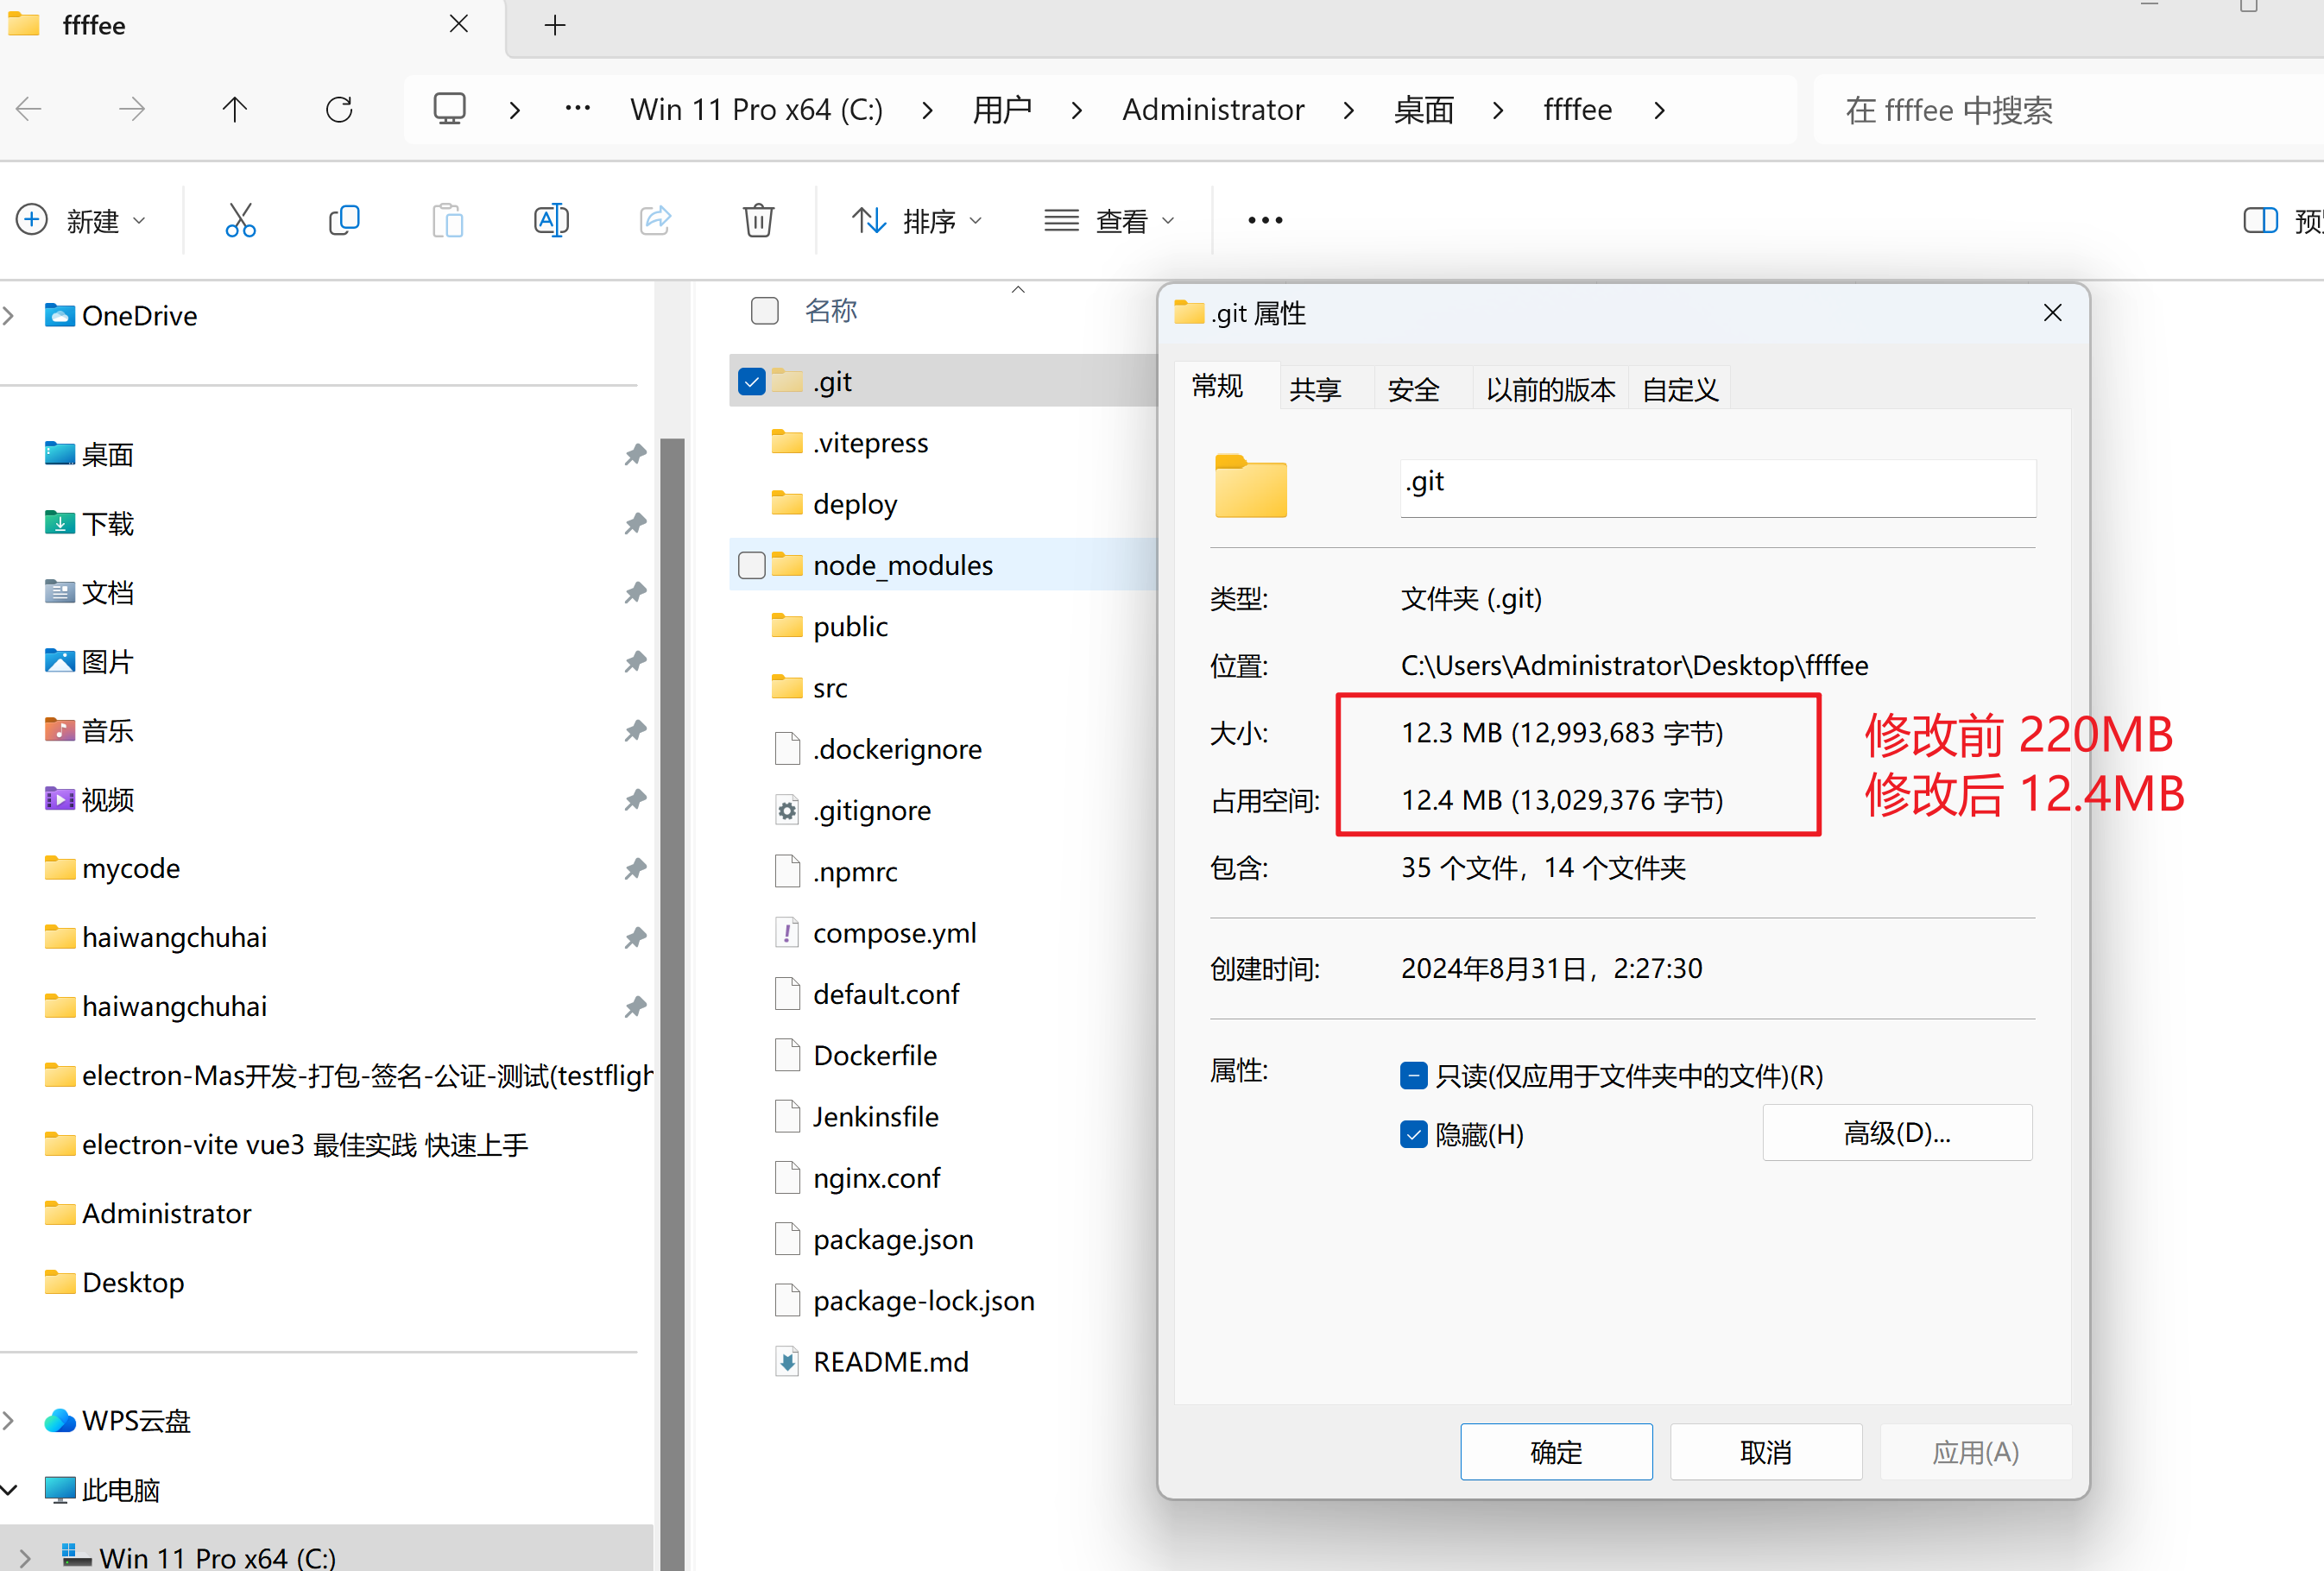This screenshot has height=1571, width=2324.
Task: Click chevron after Administrator in address bar
Action: [1349, 110]
